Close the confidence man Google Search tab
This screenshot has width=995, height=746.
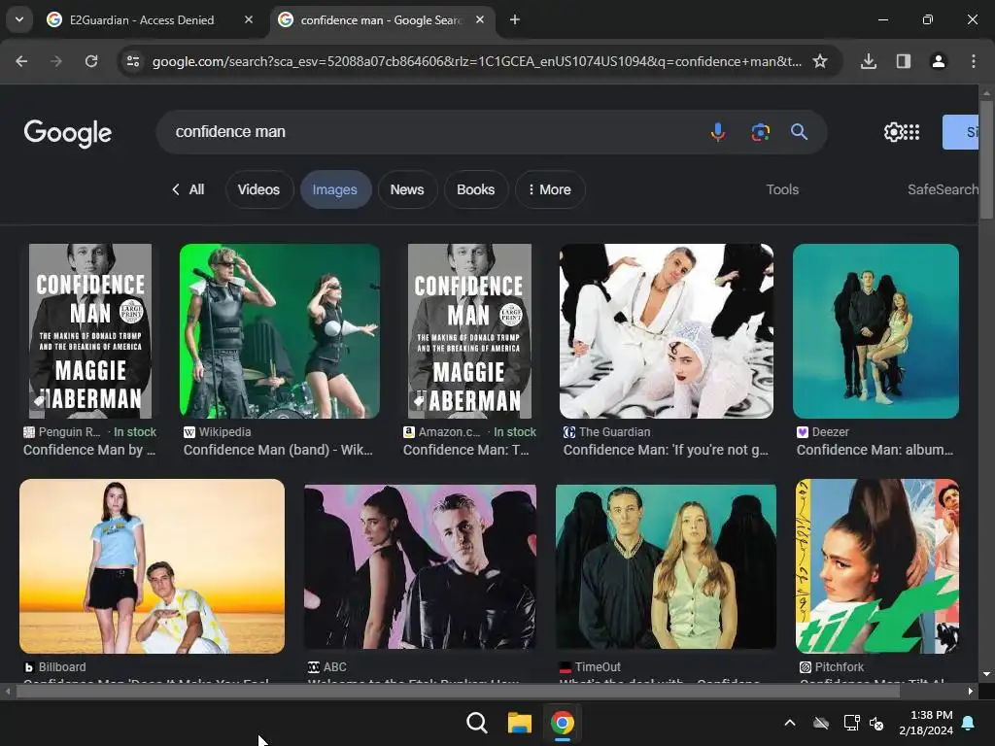pos(480,19)
